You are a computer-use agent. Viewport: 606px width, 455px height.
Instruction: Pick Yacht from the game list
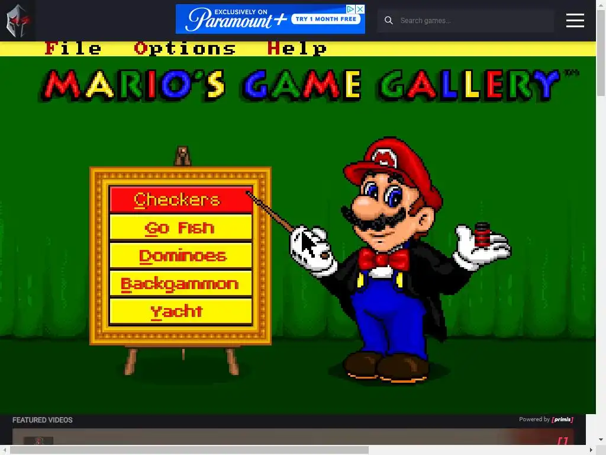coord(181,311)
